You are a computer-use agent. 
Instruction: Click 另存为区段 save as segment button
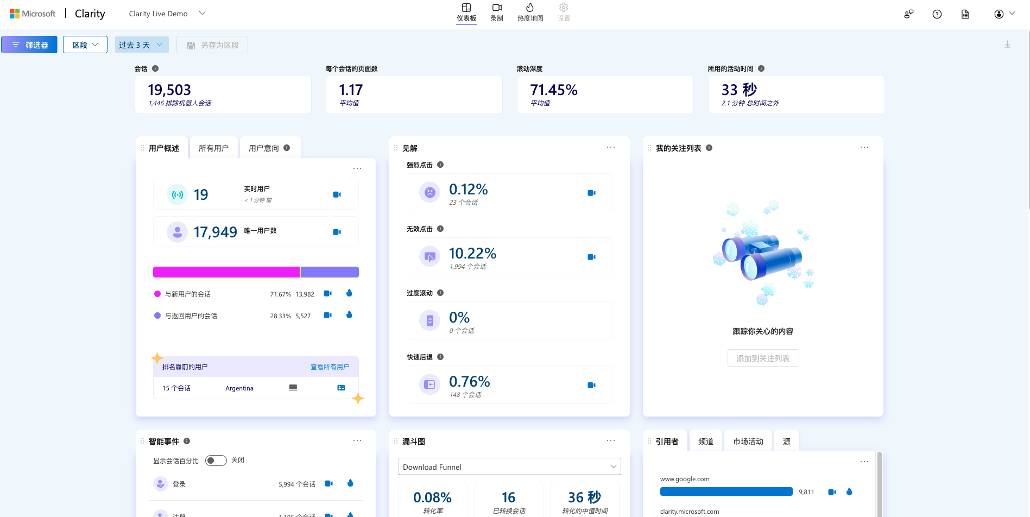pyautogui.click(x=212, y=45)
